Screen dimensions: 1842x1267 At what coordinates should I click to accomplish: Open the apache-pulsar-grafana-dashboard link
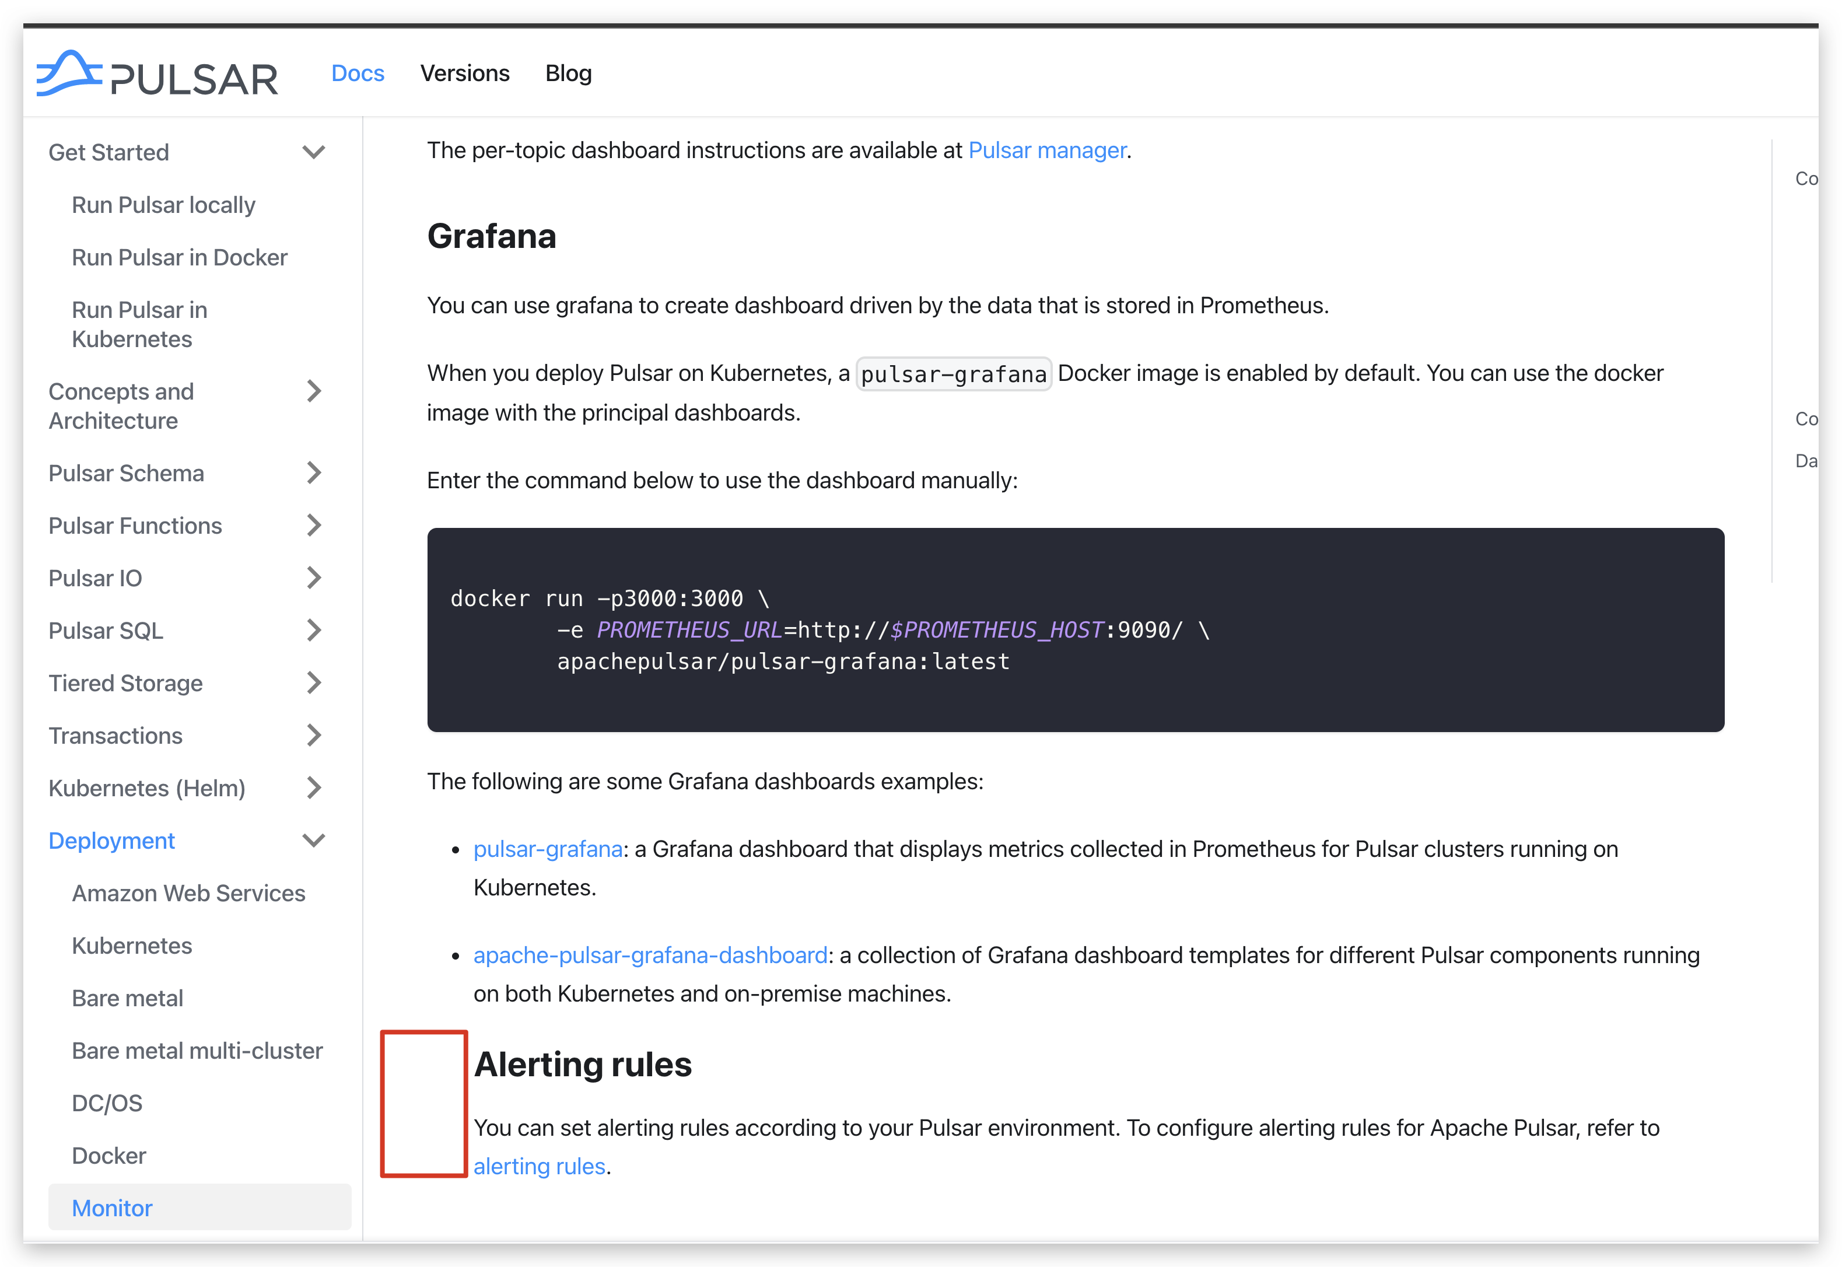click(x=650, y=955)
